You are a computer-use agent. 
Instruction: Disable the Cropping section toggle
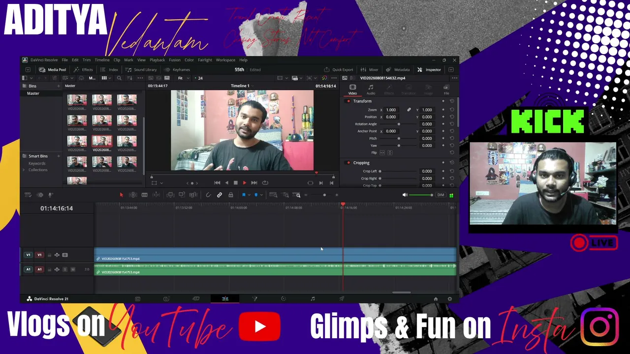348,163
